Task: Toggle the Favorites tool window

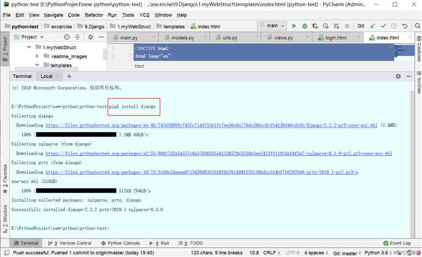Action: pos(5,179)
